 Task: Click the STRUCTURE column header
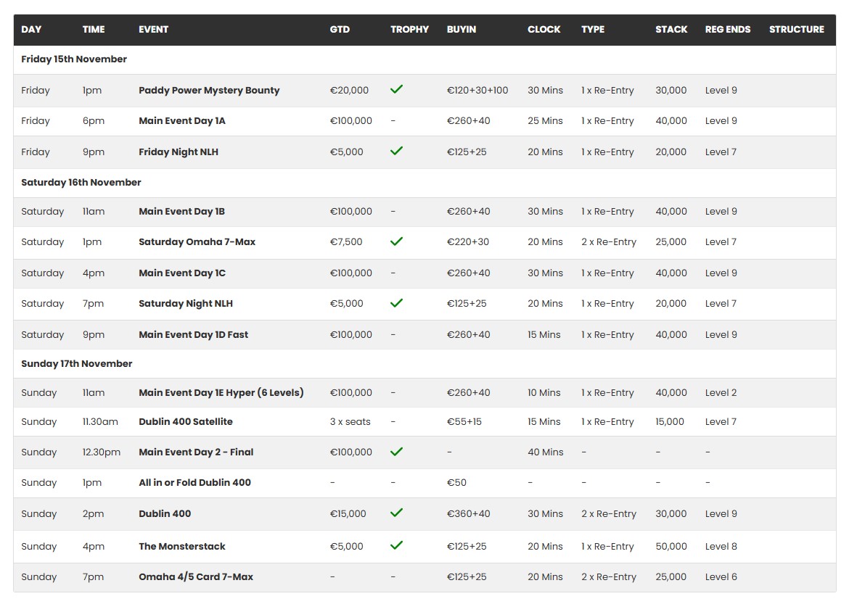click(796, 30)
